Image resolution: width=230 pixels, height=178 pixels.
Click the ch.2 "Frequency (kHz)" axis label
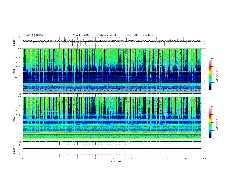click(16, 115)
